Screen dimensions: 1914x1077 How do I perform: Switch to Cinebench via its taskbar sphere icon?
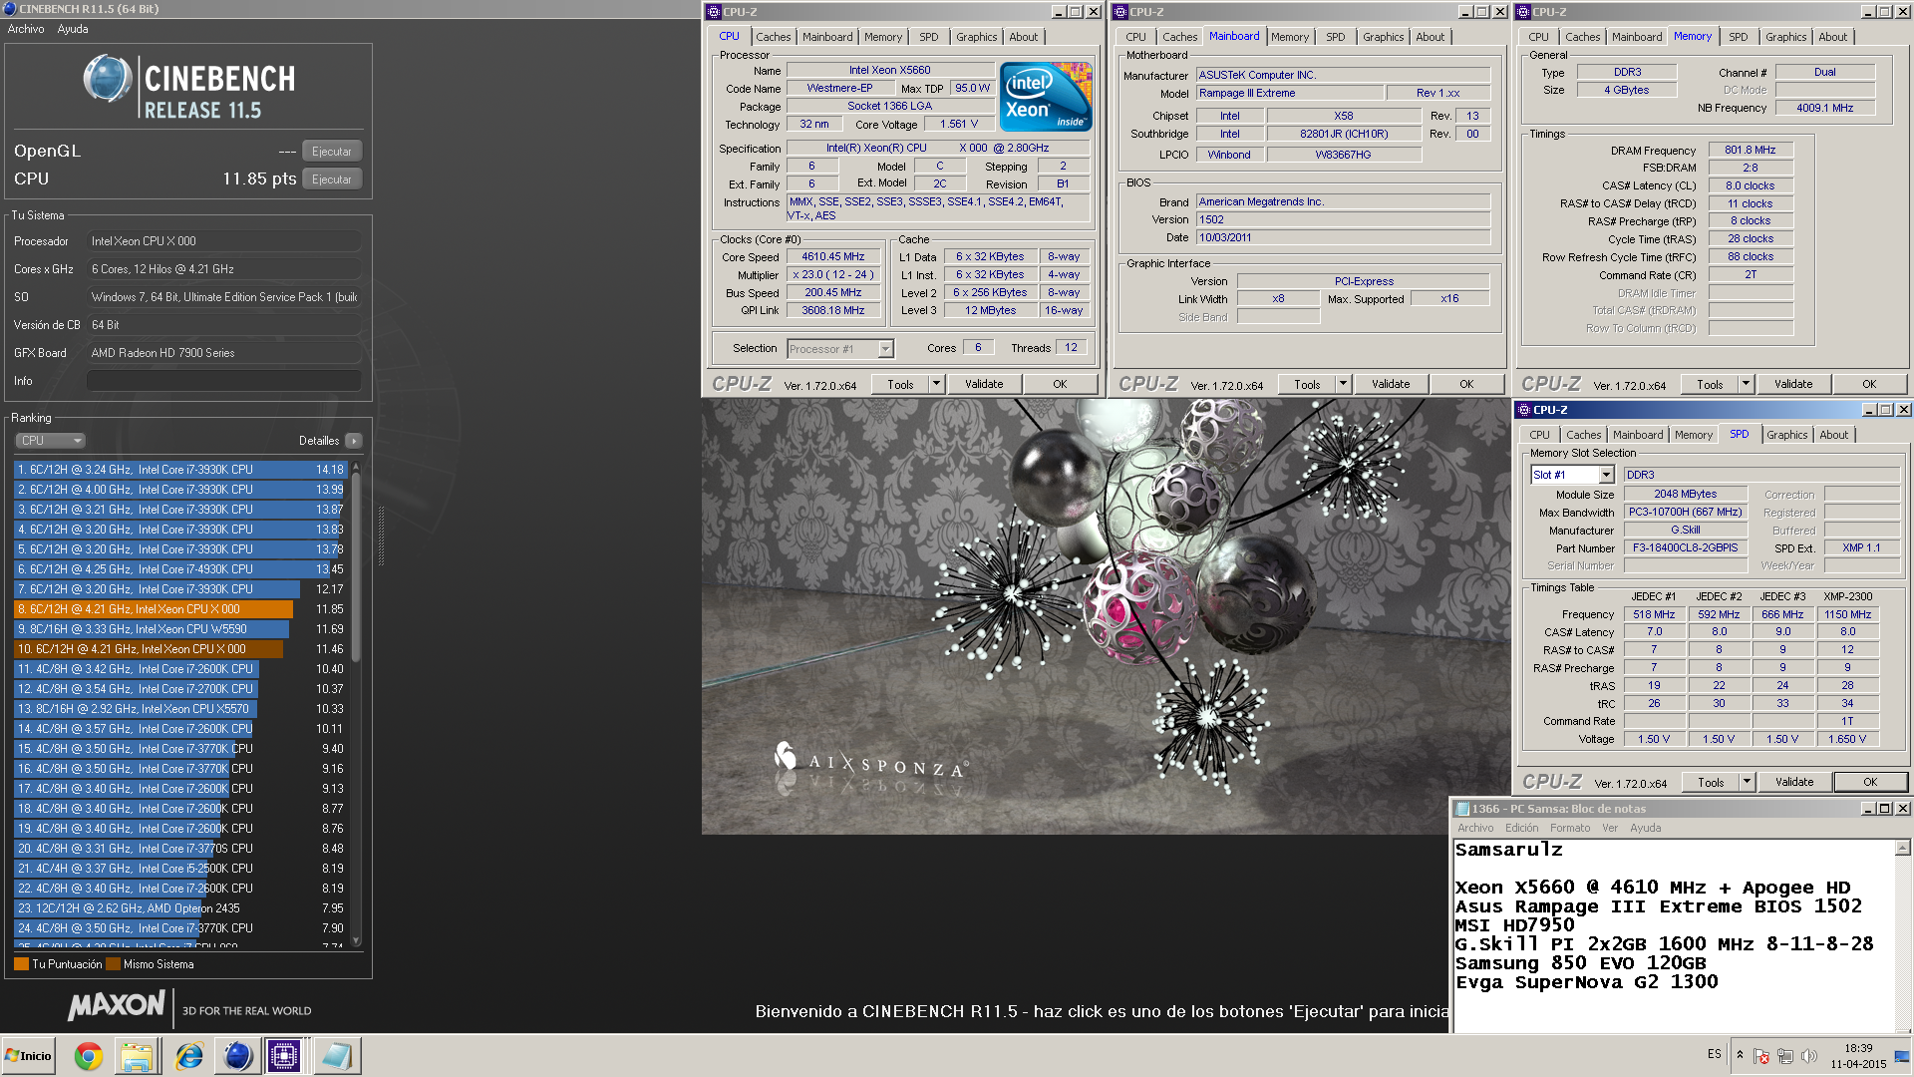click(237, 1056)
